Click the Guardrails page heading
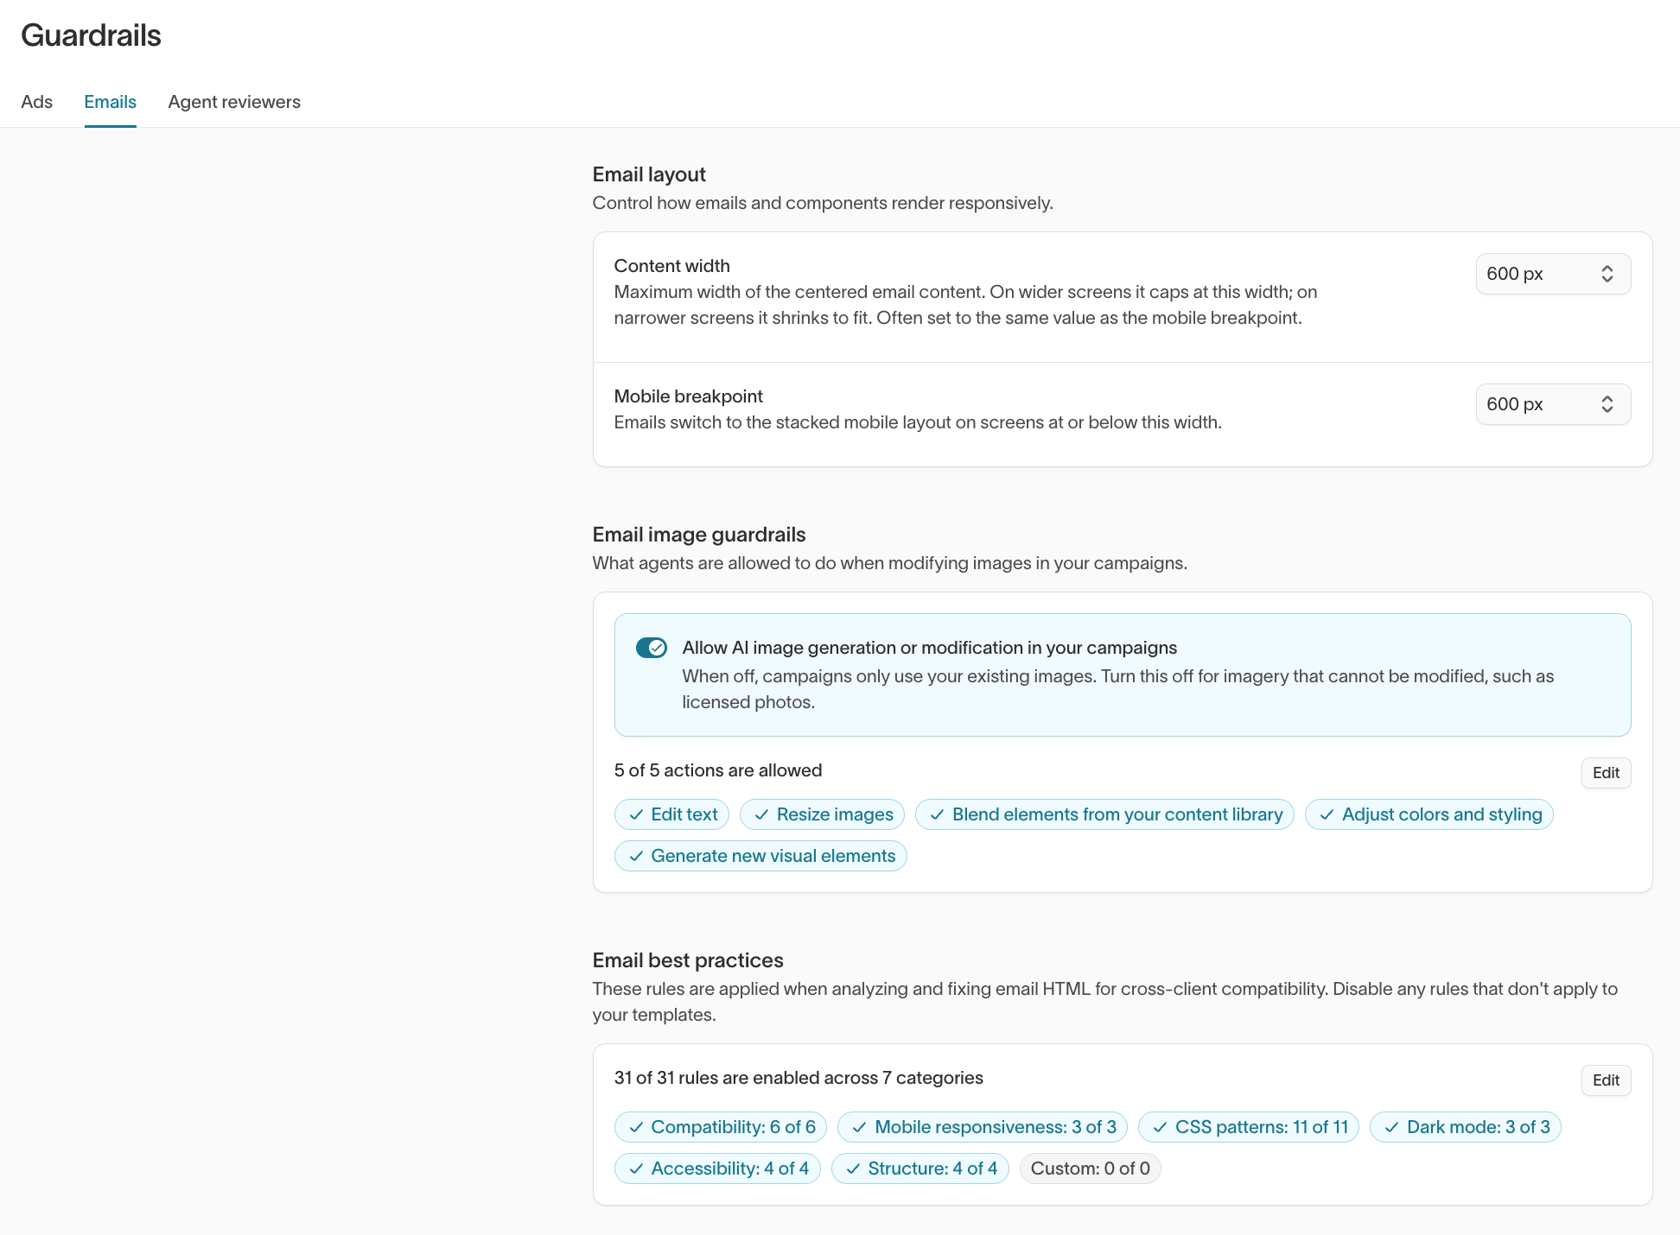This screenshot has height=1235, width=1680. point(91,35)
